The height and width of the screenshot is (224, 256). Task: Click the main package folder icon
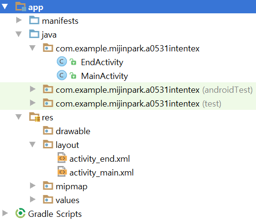[48, 48]
